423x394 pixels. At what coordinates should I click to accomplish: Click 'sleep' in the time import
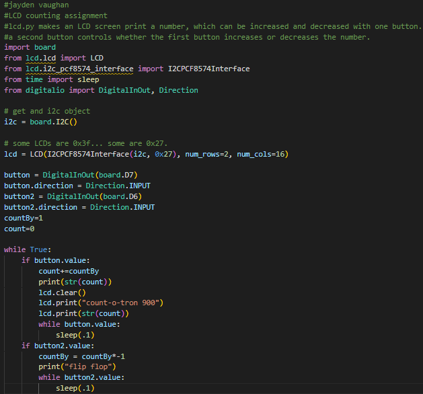pos(88,80)
